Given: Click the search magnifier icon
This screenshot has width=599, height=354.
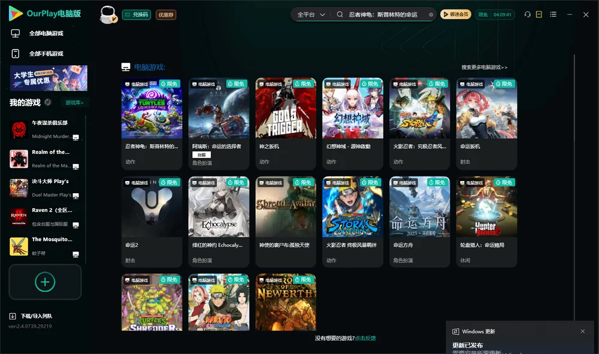Looking at the screenshot, I should [x=340, y=14].
